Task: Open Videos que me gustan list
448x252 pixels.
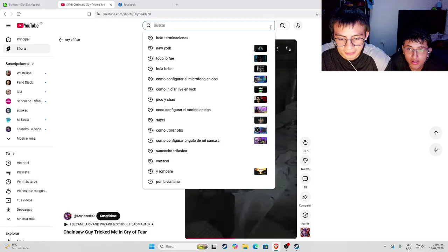Action: click(27, 191)
